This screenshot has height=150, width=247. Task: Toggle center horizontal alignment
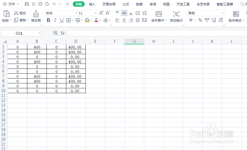coord(124,20)
